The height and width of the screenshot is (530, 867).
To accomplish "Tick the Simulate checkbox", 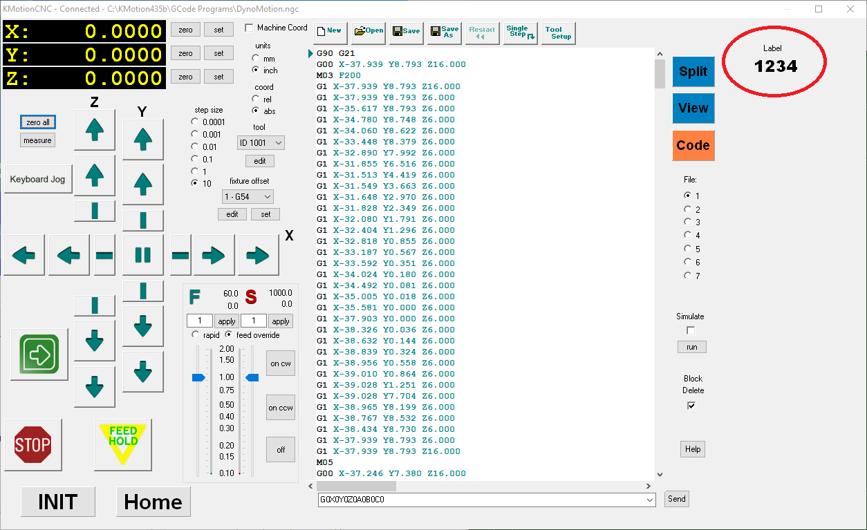I will click(691, 330).
